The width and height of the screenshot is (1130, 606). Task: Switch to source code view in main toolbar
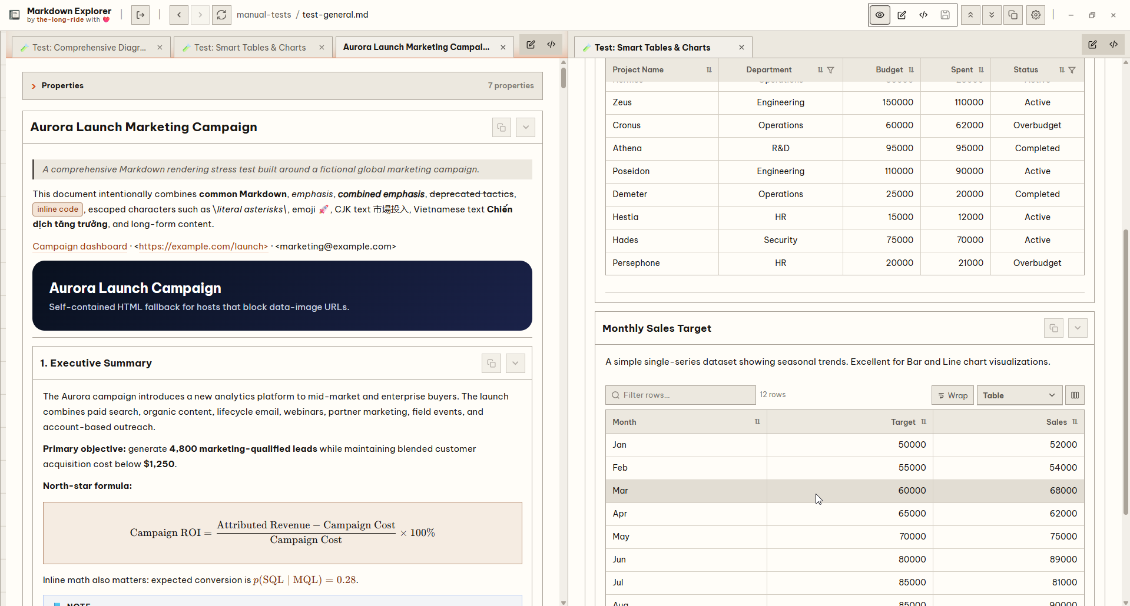[923, 15]
